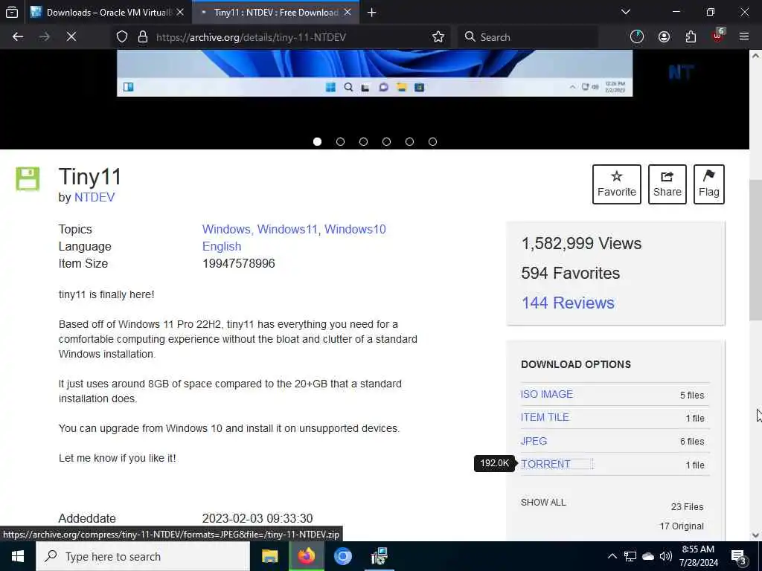This screenshot has height=571, width=762.
Task: Open a new browser tab
Action: coord(372,13)
